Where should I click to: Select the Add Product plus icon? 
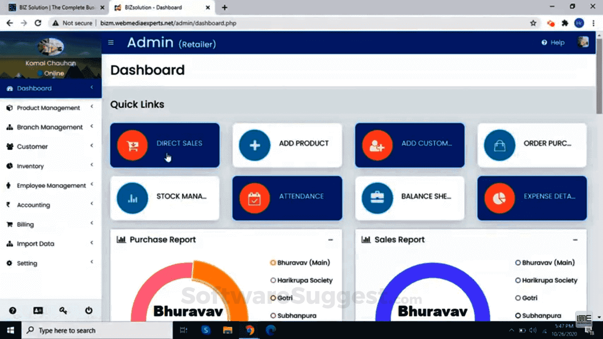click(255, 145)
